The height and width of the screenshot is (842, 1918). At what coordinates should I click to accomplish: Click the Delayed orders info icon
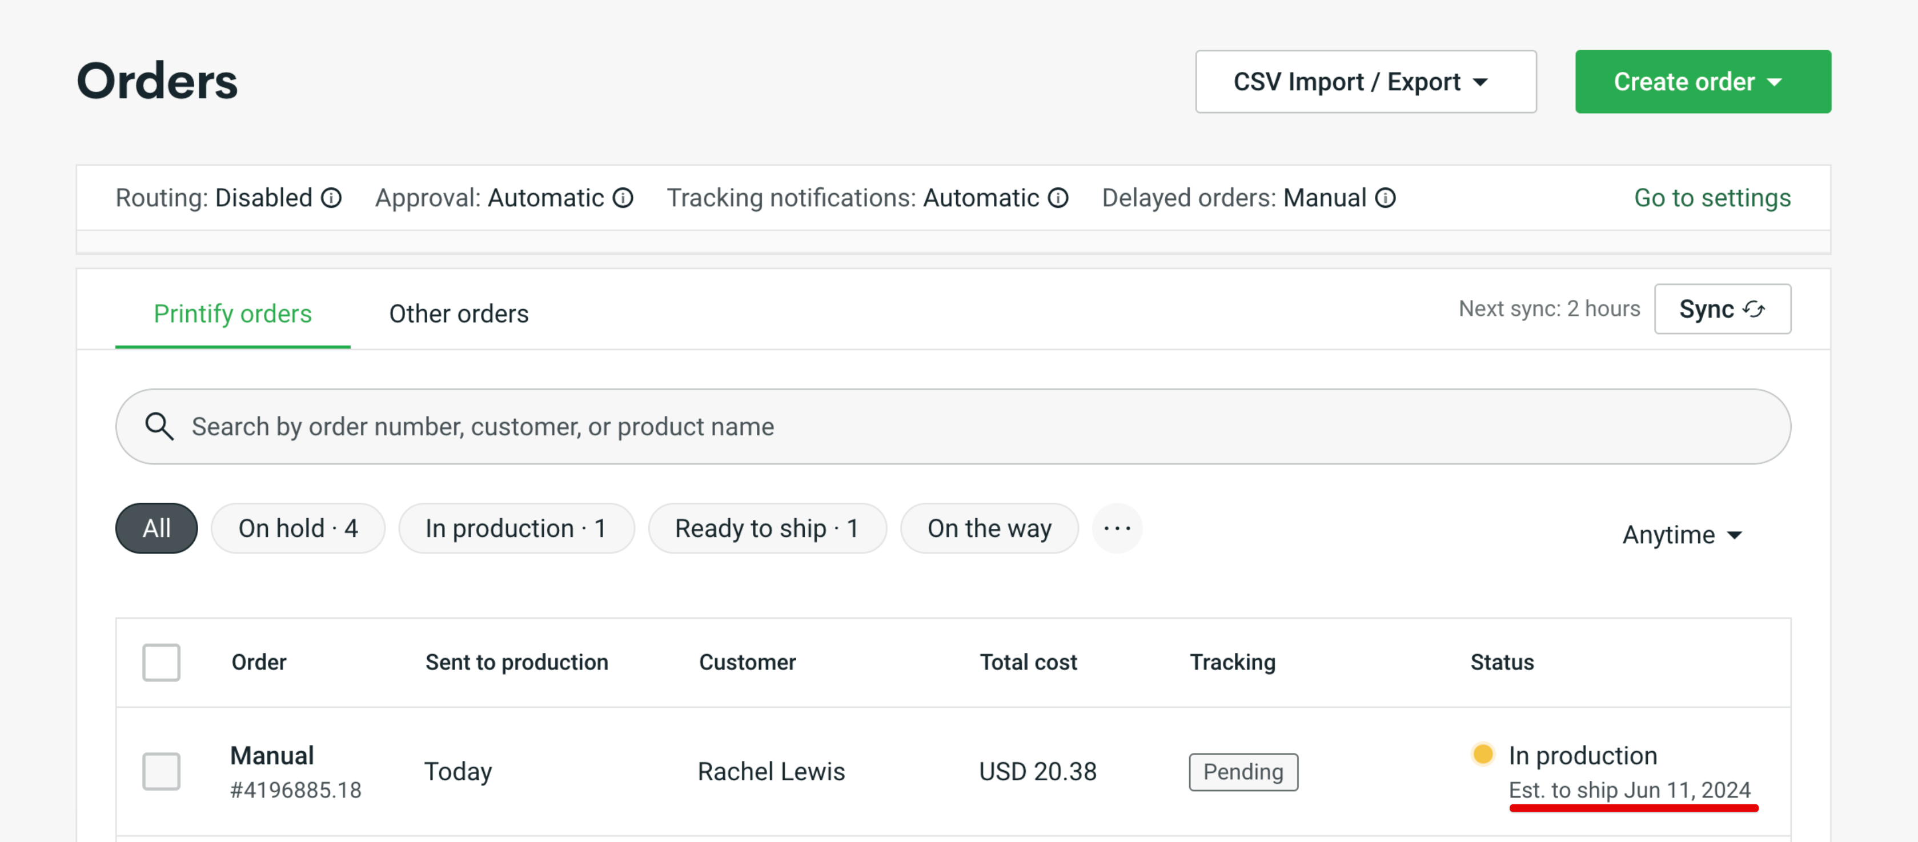pyautogui.click(x=1385, y=197)
